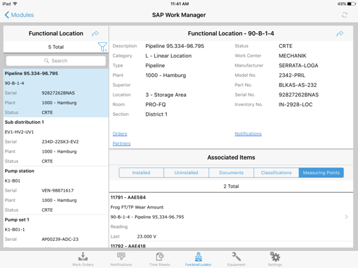
Task: Tap the refresh sync icon
Action: pyautogui.click(x=344, y=15)
